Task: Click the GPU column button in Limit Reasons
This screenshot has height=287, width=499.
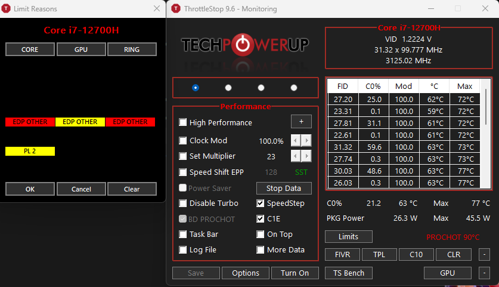Action: tap(81, 50)
